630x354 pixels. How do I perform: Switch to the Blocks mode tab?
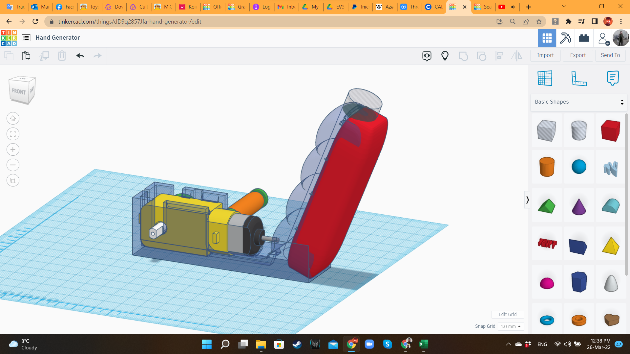pyautogui.click(x=565, y=38)
